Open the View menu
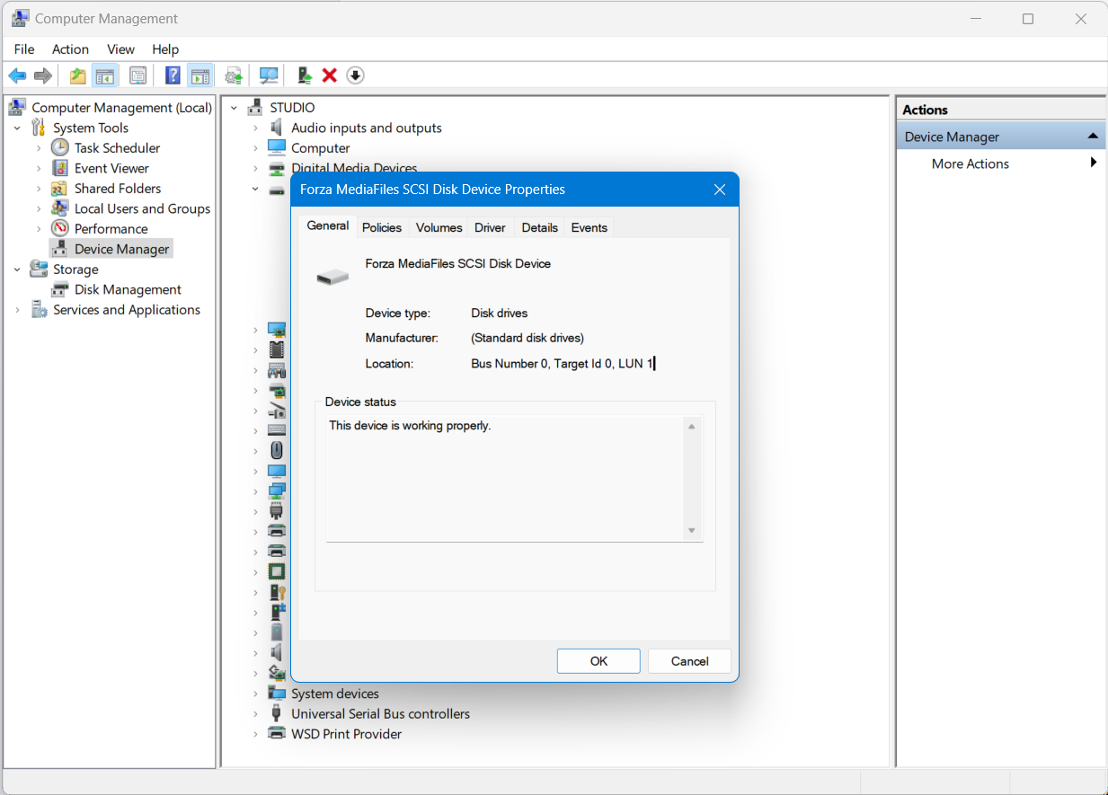 pyautogui.click(x=120, y=49)
